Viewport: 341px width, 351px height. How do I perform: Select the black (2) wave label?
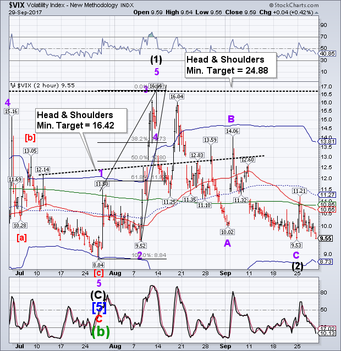tap(296, 266)
